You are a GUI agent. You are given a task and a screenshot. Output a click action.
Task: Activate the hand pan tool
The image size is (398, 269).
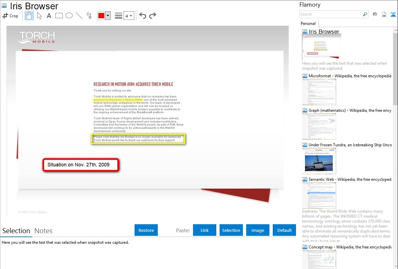(x=29, y=16)
